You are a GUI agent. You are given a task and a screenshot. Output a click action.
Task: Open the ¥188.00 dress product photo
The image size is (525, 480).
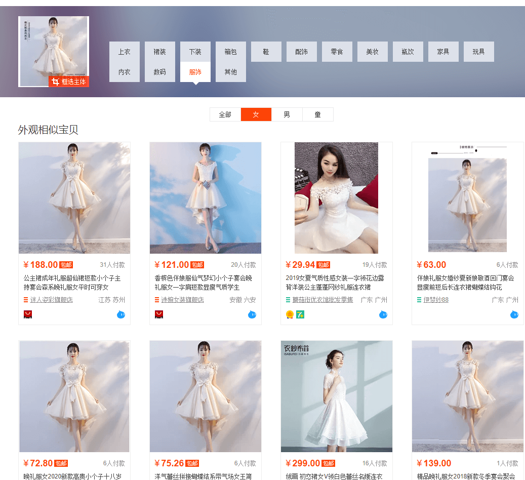click(x=74, y=198)
